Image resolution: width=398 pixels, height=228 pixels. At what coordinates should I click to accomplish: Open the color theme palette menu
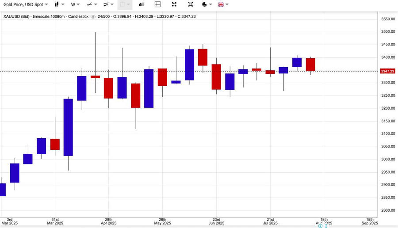[x=207, y=4]
